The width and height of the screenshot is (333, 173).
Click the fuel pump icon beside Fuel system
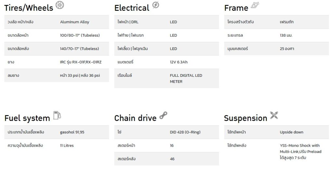(x=57, y=115)
